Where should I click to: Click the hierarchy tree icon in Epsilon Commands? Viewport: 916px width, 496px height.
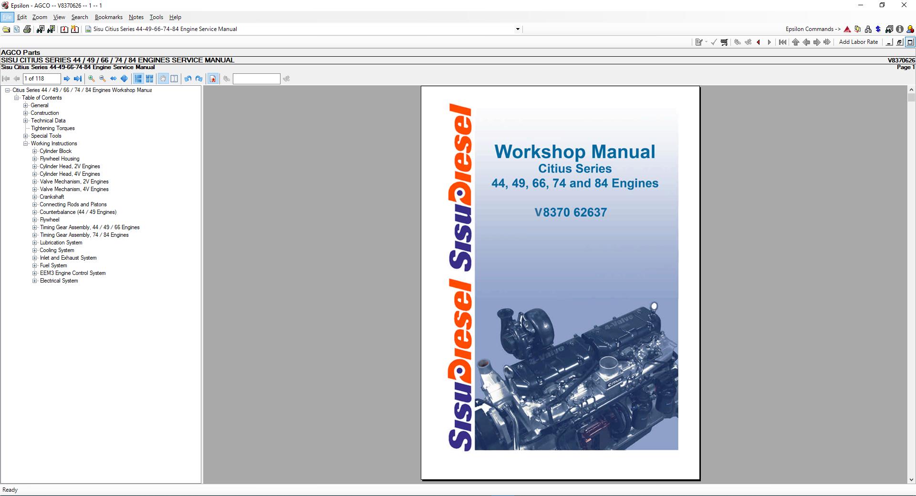pyautogui.click(x=868, y=29)
